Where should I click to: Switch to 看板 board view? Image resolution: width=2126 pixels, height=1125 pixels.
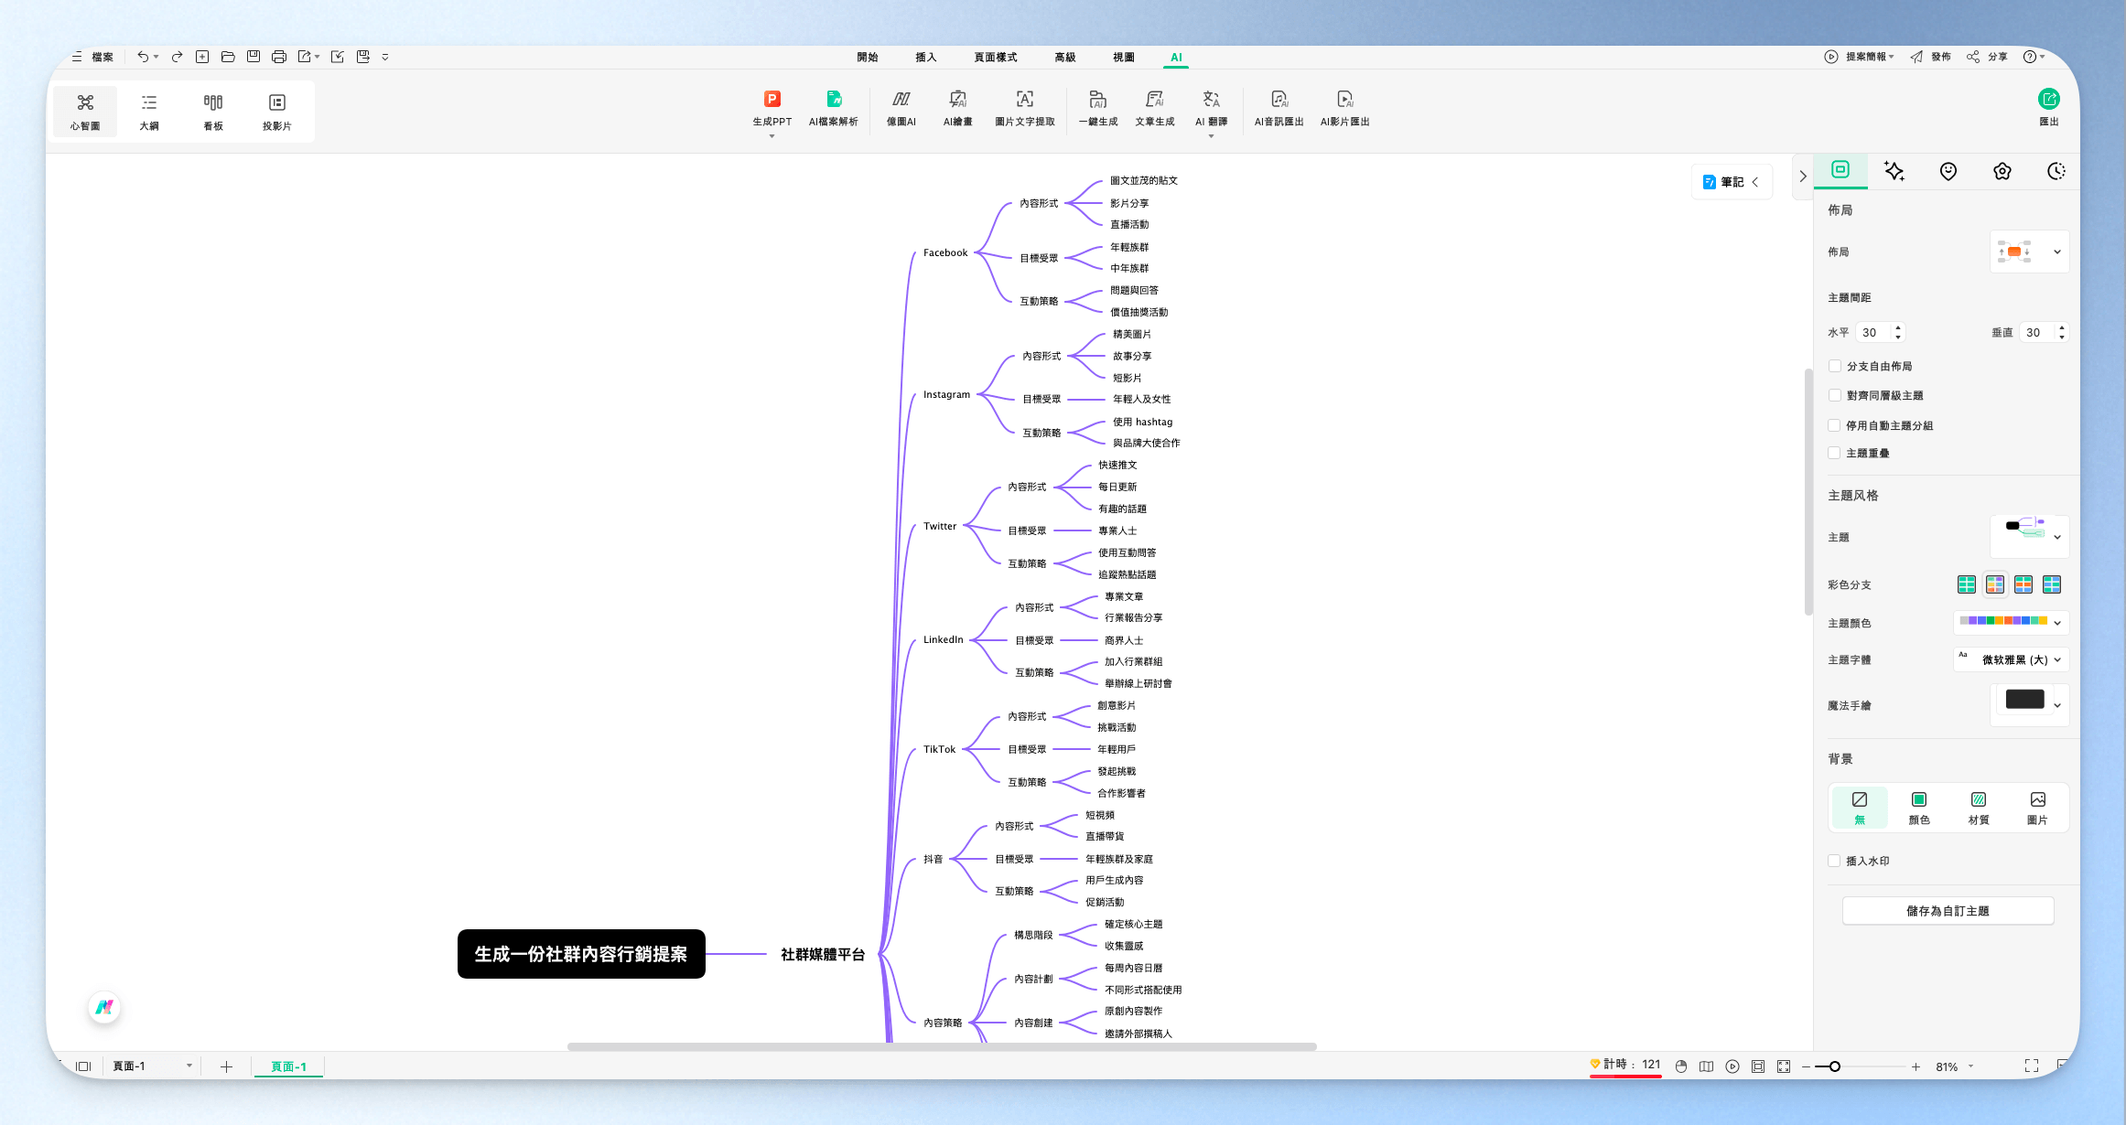click(213, 112)
